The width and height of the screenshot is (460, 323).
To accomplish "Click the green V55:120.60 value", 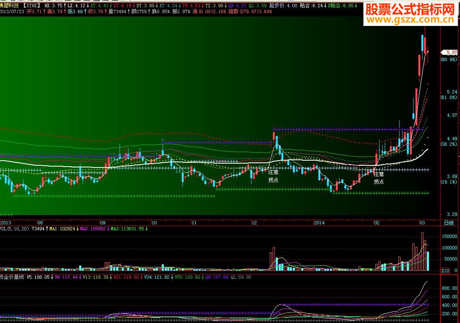I will pos(187,277).
